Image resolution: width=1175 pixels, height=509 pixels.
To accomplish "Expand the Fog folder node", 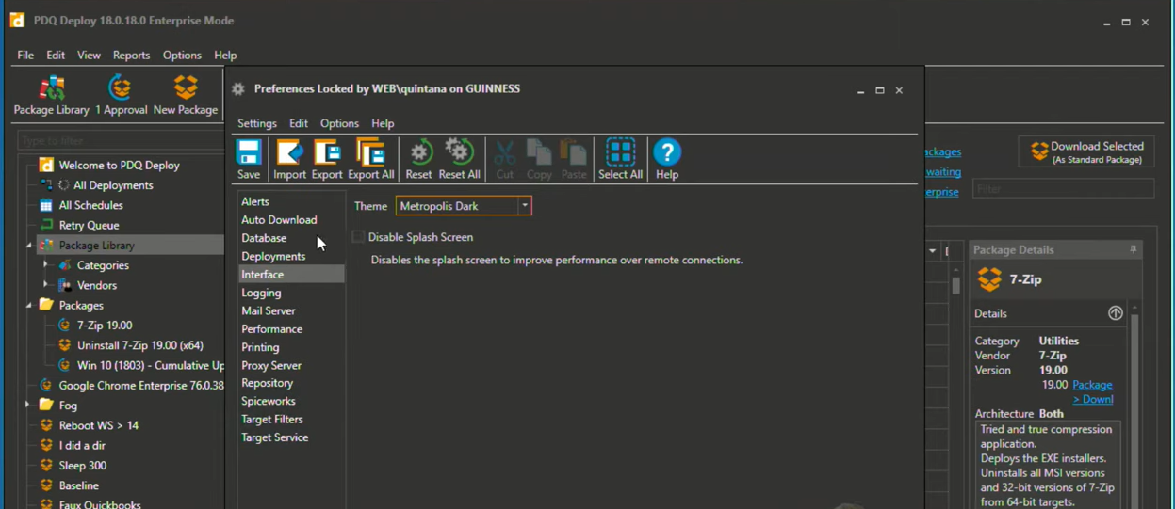I will tap(27, 406).
